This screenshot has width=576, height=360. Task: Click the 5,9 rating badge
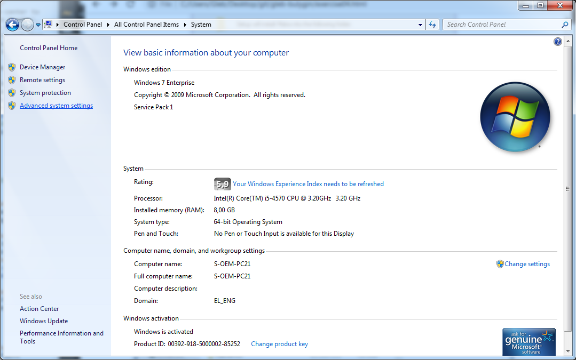pos(222,184)
